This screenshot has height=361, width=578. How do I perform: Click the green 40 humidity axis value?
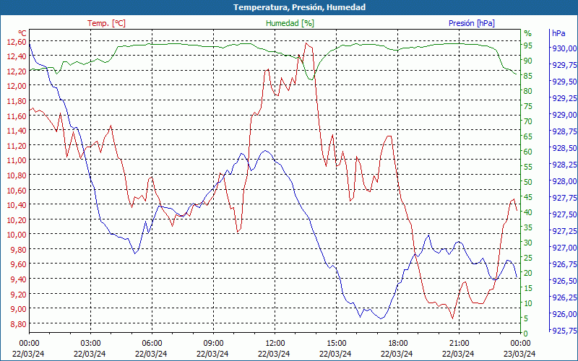coord(528,212)
